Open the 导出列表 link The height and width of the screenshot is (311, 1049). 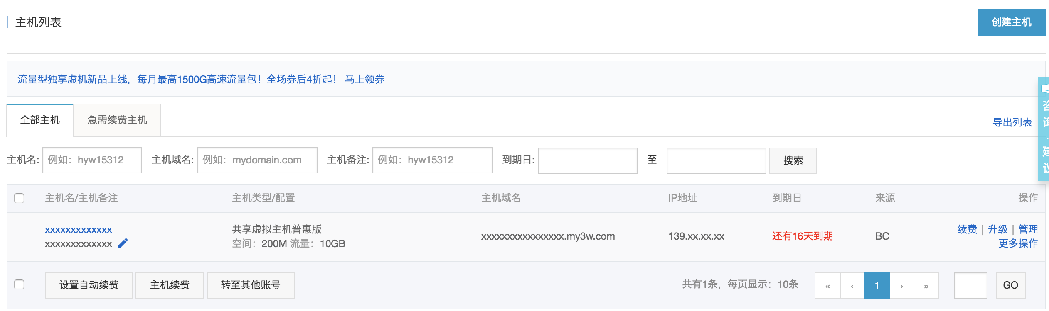1012,122
